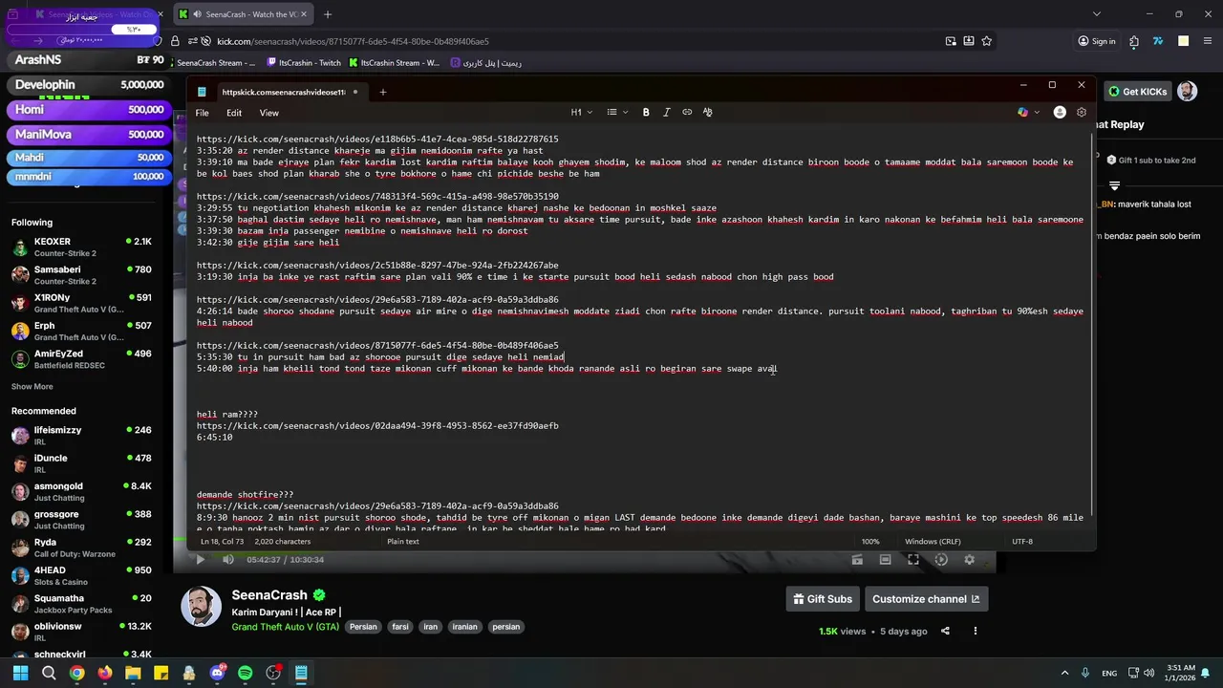Open Windows taskbar search
Image resolution: width=1223 pixels, height=688 pixels.
pyautogui.click(x=49, y=673)
